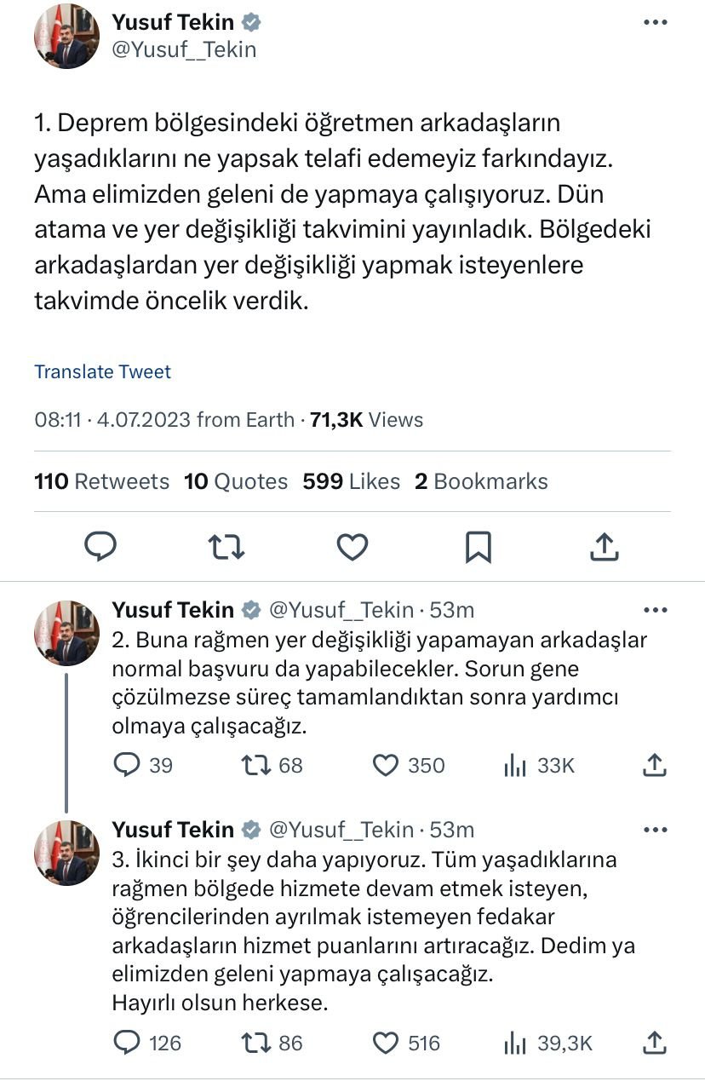Click the retweet icon showing 86 on tweet three
Screen dimensions: 705x1081
pos(255,1043)
